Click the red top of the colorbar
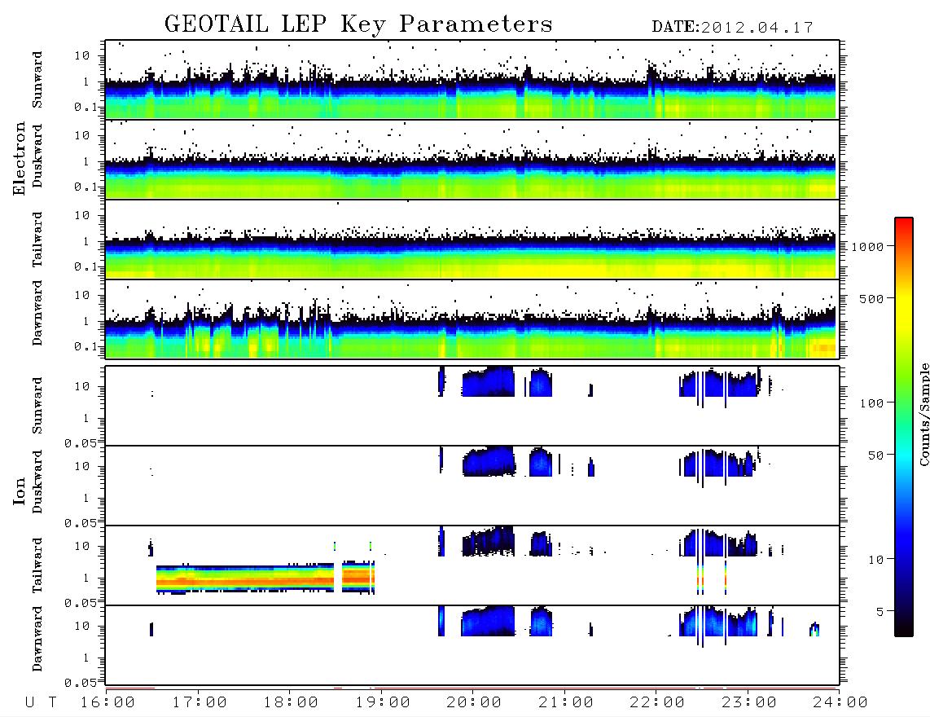Image resolution: width=930 pixels, height=717 pixels. coord(904,224)
